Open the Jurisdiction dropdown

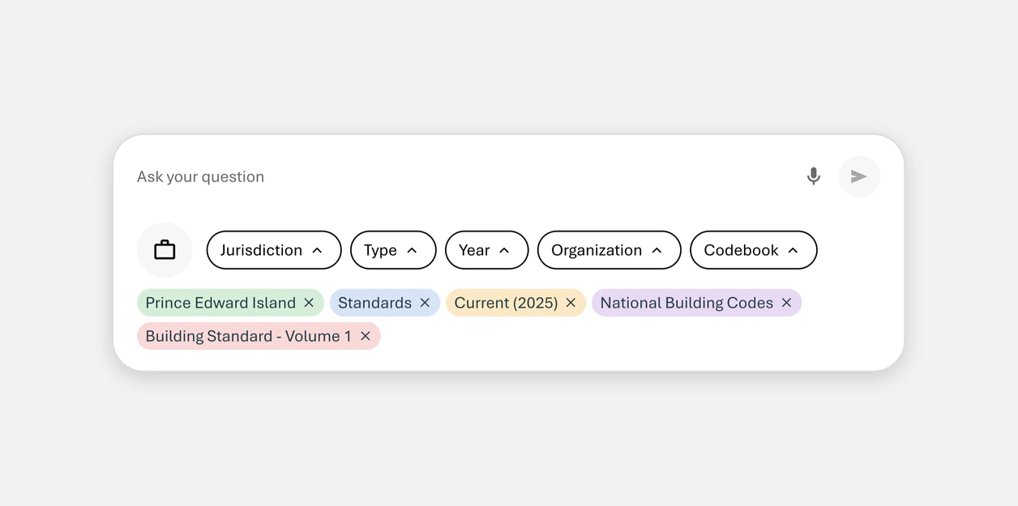click(x=274, y=250)
